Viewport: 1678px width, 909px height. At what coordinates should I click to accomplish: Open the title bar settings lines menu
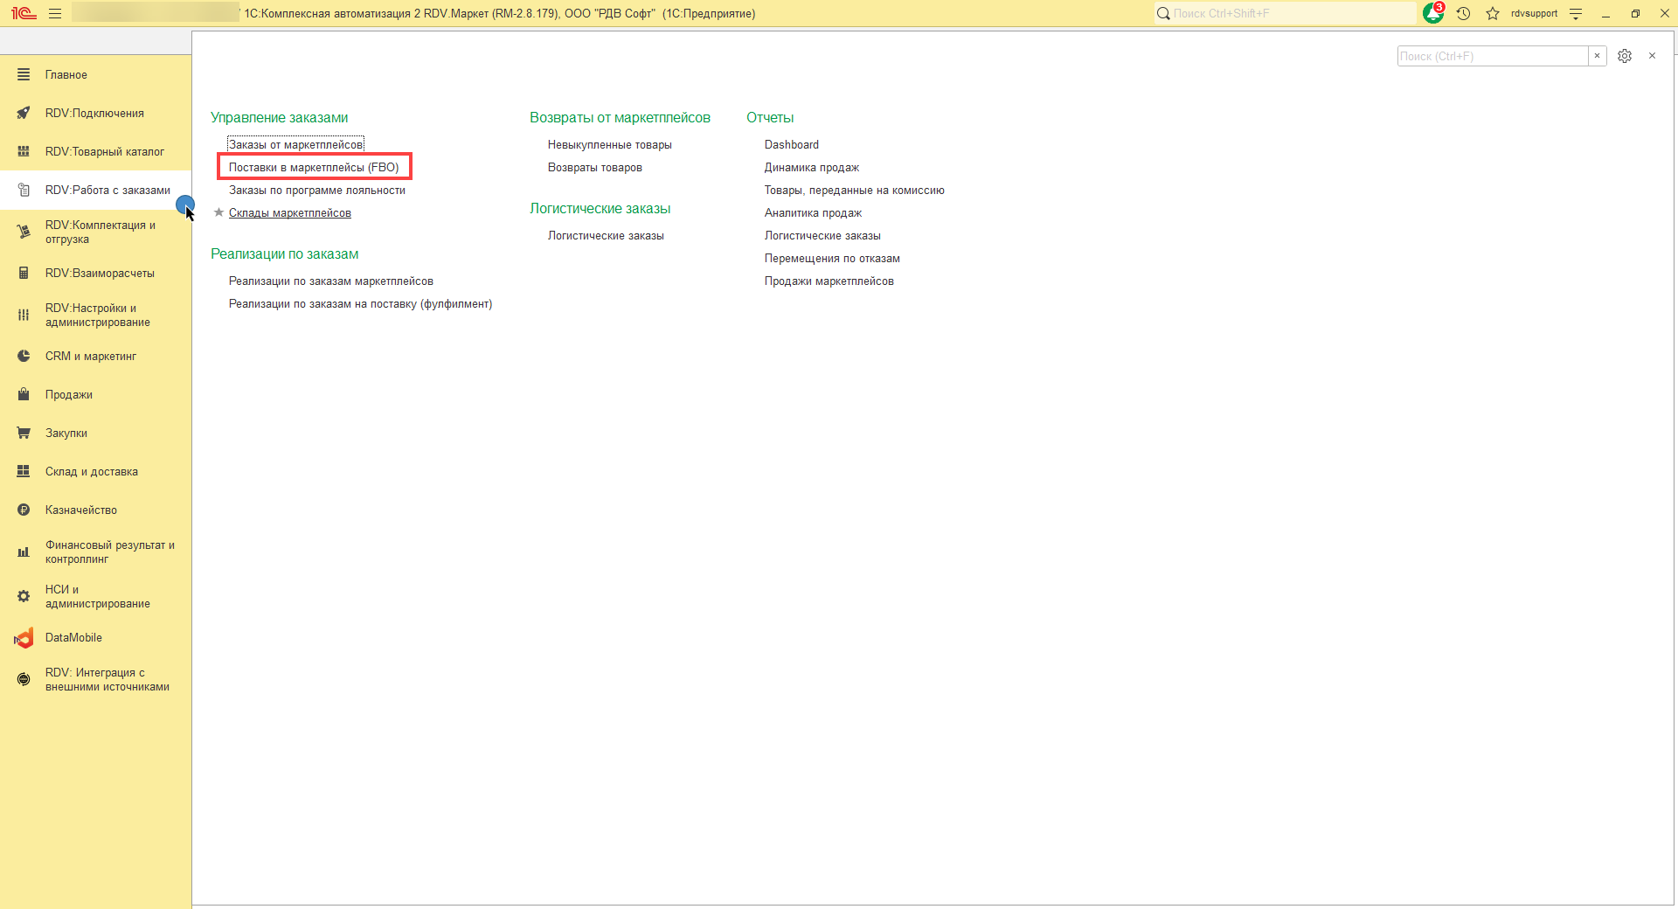[1576, 13]
